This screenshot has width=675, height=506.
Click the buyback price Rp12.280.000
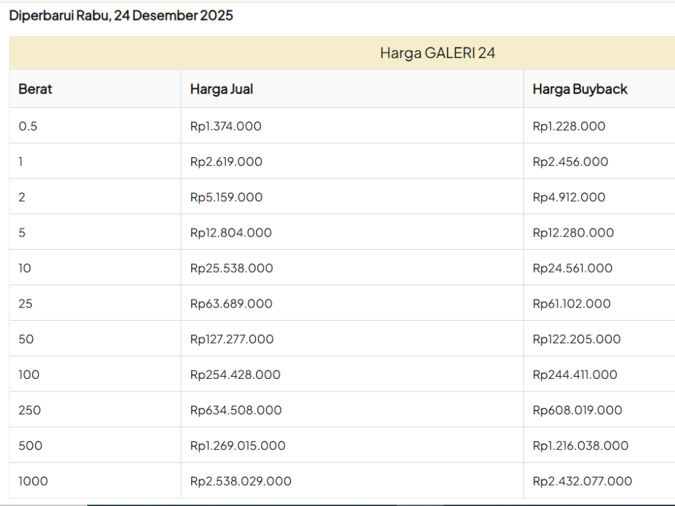(573, 233)
